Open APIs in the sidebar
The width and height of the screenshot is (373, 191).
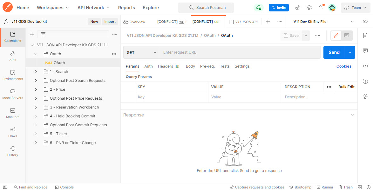13,56
